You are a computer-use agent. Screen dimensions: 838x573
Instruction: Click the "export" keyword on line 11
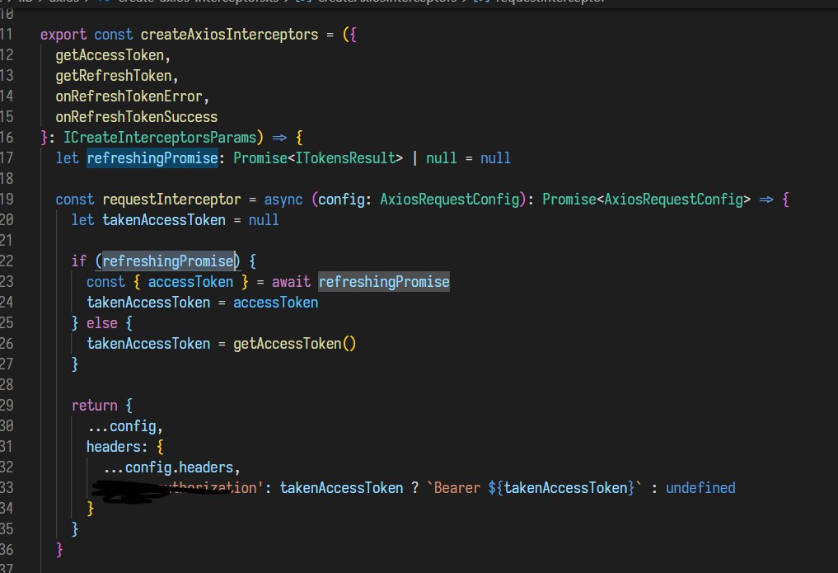pyautogui.click(x=63, y=35)
